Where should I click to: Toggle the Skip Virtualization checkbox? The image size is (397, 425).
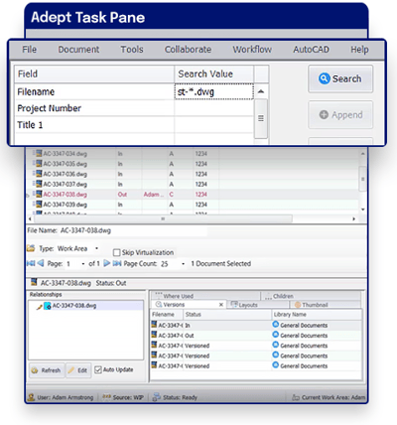tap(116, 253)
